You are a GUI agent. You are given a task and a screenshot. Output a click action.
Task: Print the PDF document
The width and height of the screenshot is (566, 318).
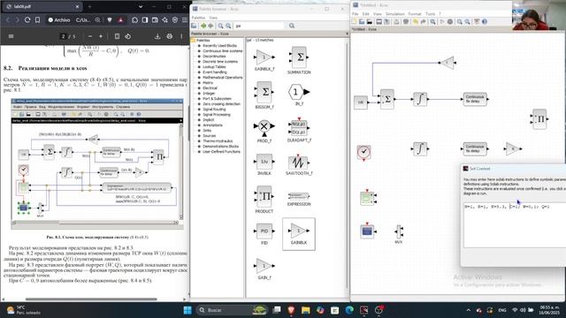tap(169, 36)
